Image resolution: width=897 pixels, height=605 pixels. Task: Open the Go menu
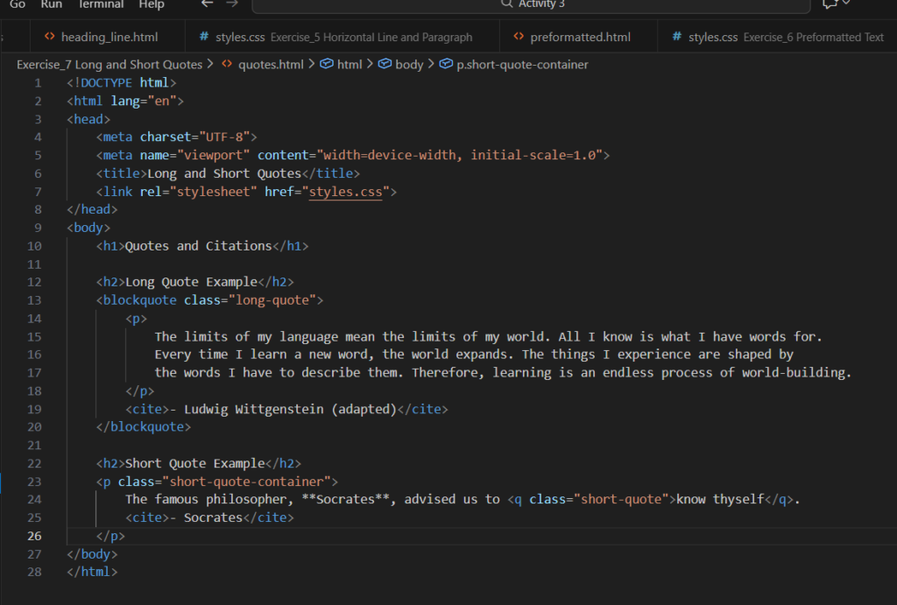click(18, 4)
